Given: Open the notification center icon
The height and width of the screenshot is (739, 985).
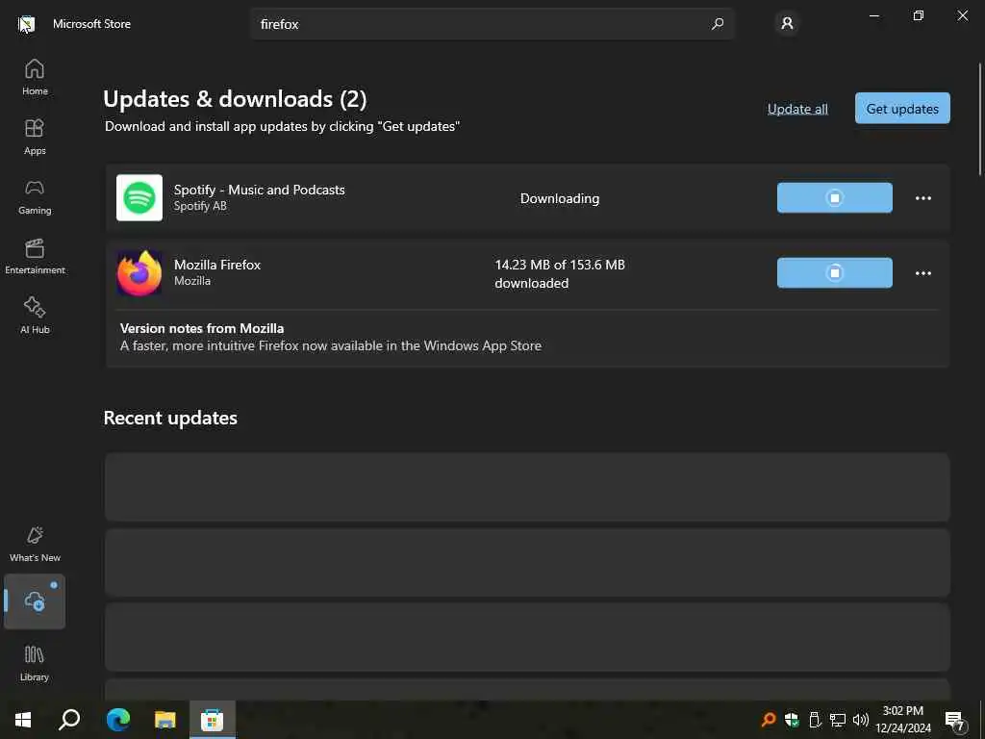Looking at the screenshot, I should coord(955,720).
